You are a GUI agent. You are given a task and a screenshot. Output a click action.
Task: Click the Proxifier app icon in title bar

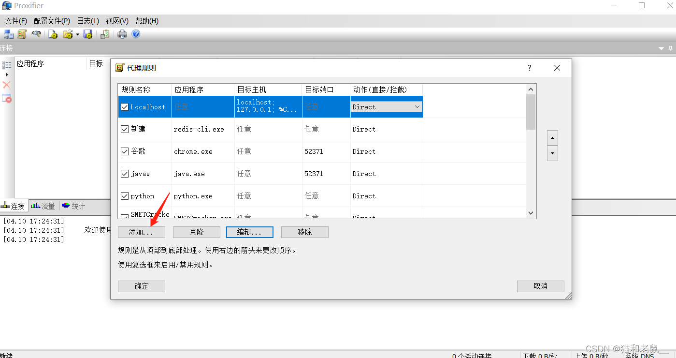7,6
